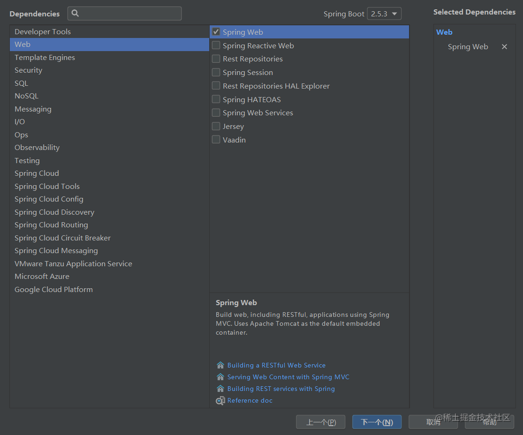Select Spring Cloud Discovery category
This screenshot has height=435, width=523.
point(109,212)
